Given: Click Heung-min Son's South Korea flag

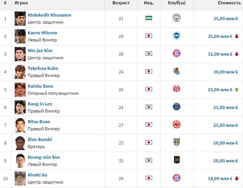Looking at the screenshot, I should (x=149, y=160).
